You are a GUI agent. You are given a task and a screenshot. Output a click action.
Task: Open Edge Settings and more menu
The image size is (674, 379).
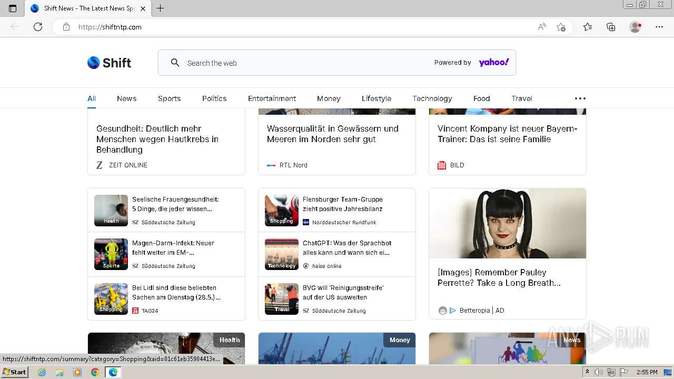(x=659, y=27)
